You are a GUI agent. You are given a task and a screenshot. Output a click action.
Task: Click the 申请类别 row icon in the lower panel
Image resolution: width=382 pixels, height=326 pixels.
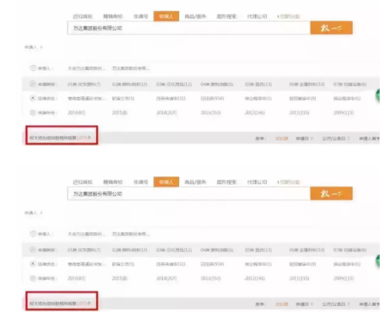click(32, 249)
